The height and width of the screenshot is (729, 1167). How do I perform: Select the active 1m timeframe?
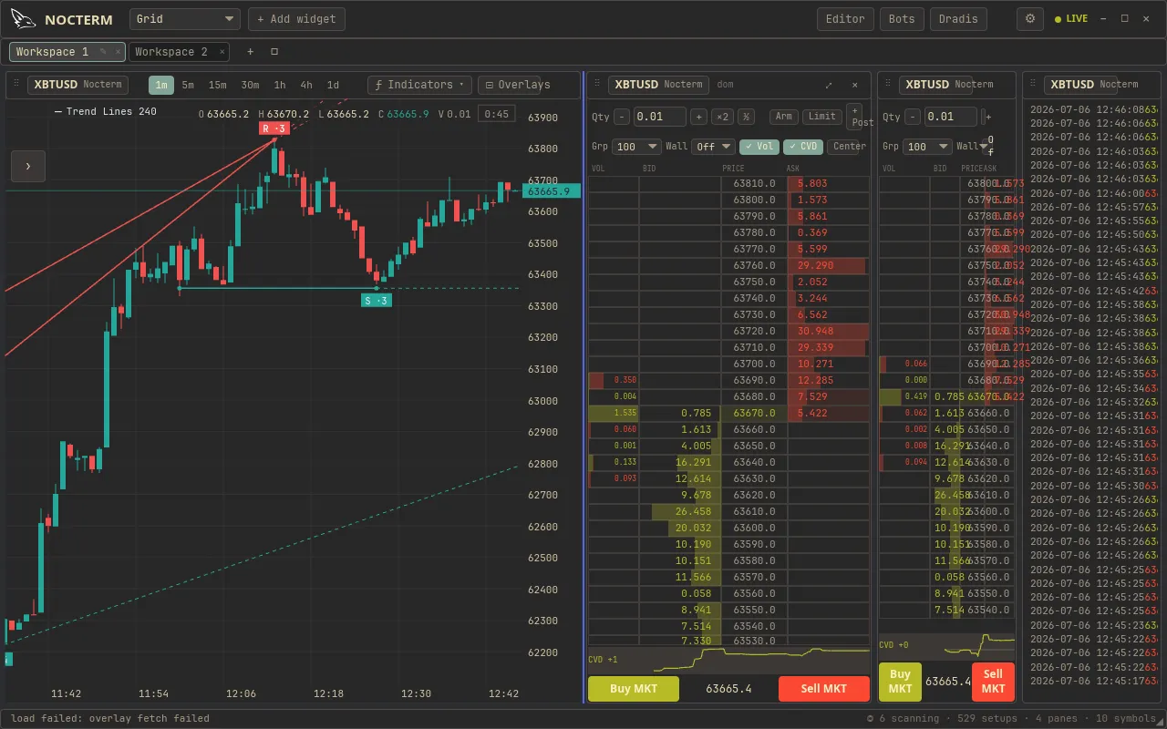coord(161,85)
